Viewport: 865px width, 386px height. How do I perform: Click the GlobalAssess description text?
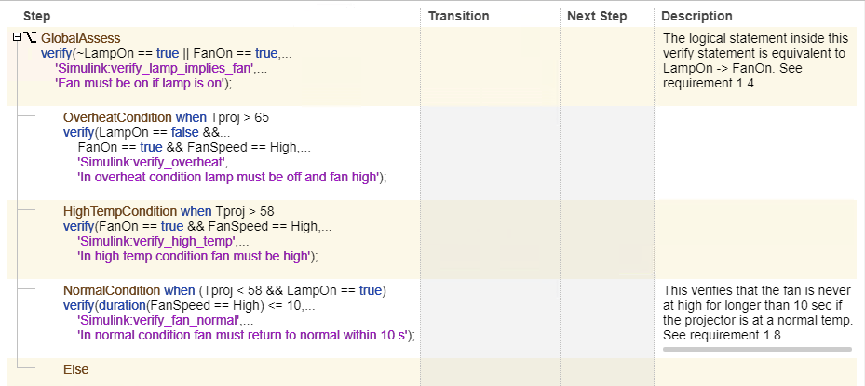click(x=754, y=60)
